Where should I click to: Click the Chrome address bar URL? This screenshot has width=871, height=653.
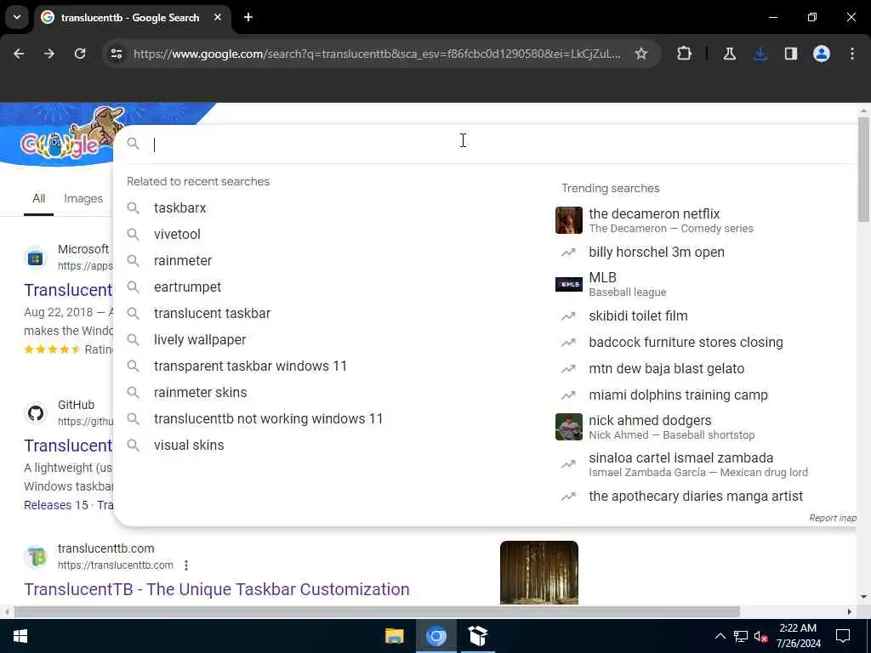click(377, 54)
